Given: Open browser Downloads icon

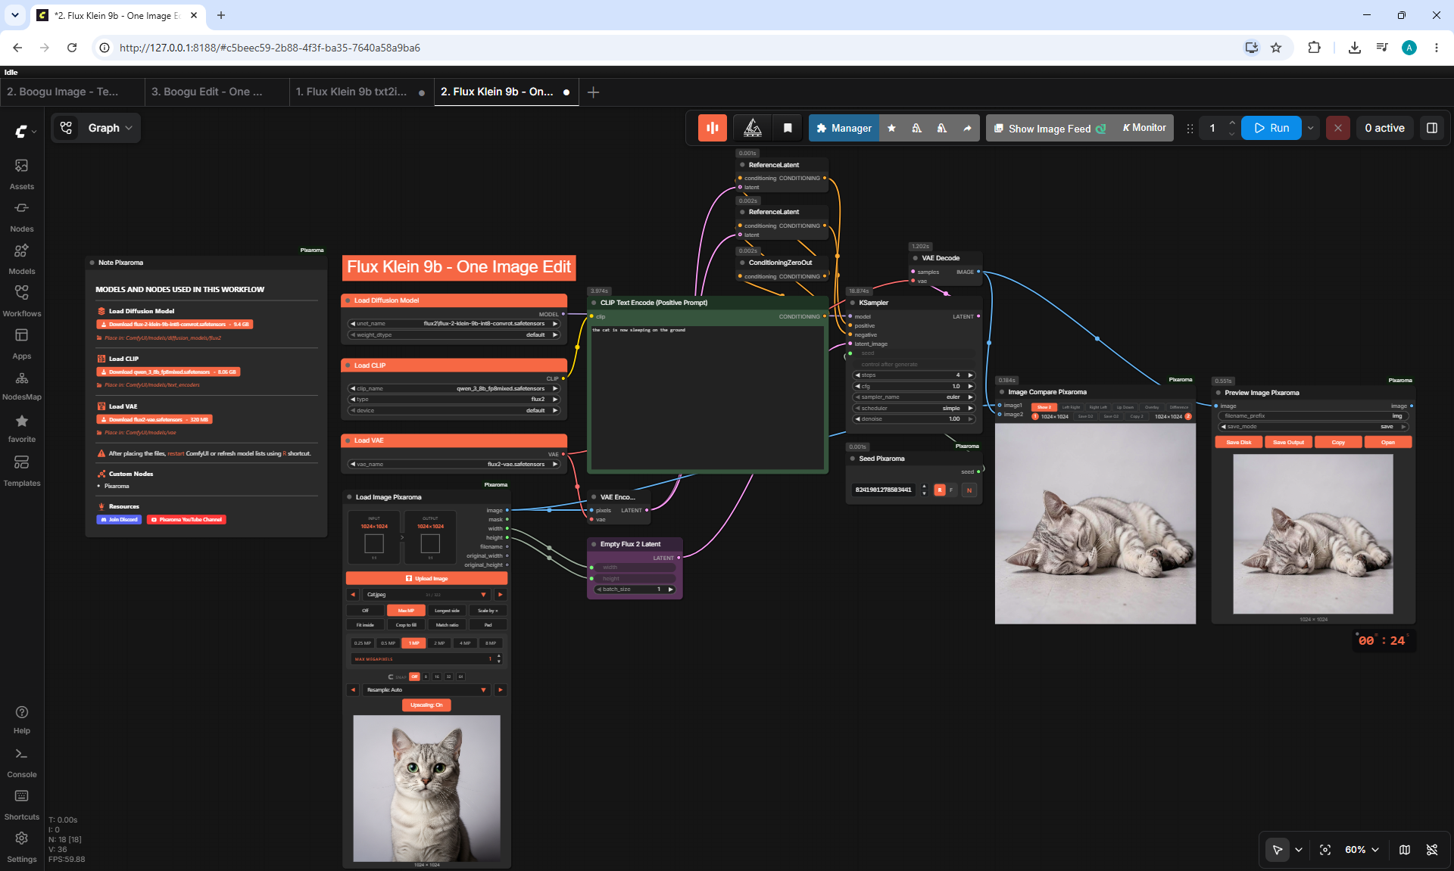Looking at the screenshot, I should click(x=1355, y=48).
